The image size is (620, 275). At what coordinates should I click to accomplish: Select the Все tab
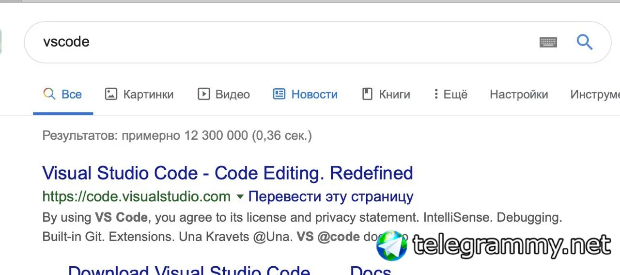[62, 94]
